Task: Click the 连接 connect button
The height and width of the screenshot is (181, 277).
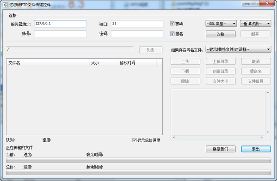Action: point(221,34)
